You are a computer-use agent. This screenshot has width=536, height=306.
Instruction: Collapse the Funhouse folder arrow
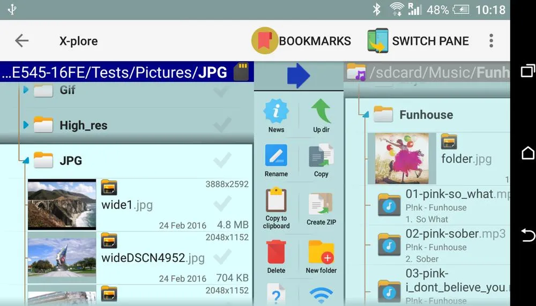[x=366, y=114]
